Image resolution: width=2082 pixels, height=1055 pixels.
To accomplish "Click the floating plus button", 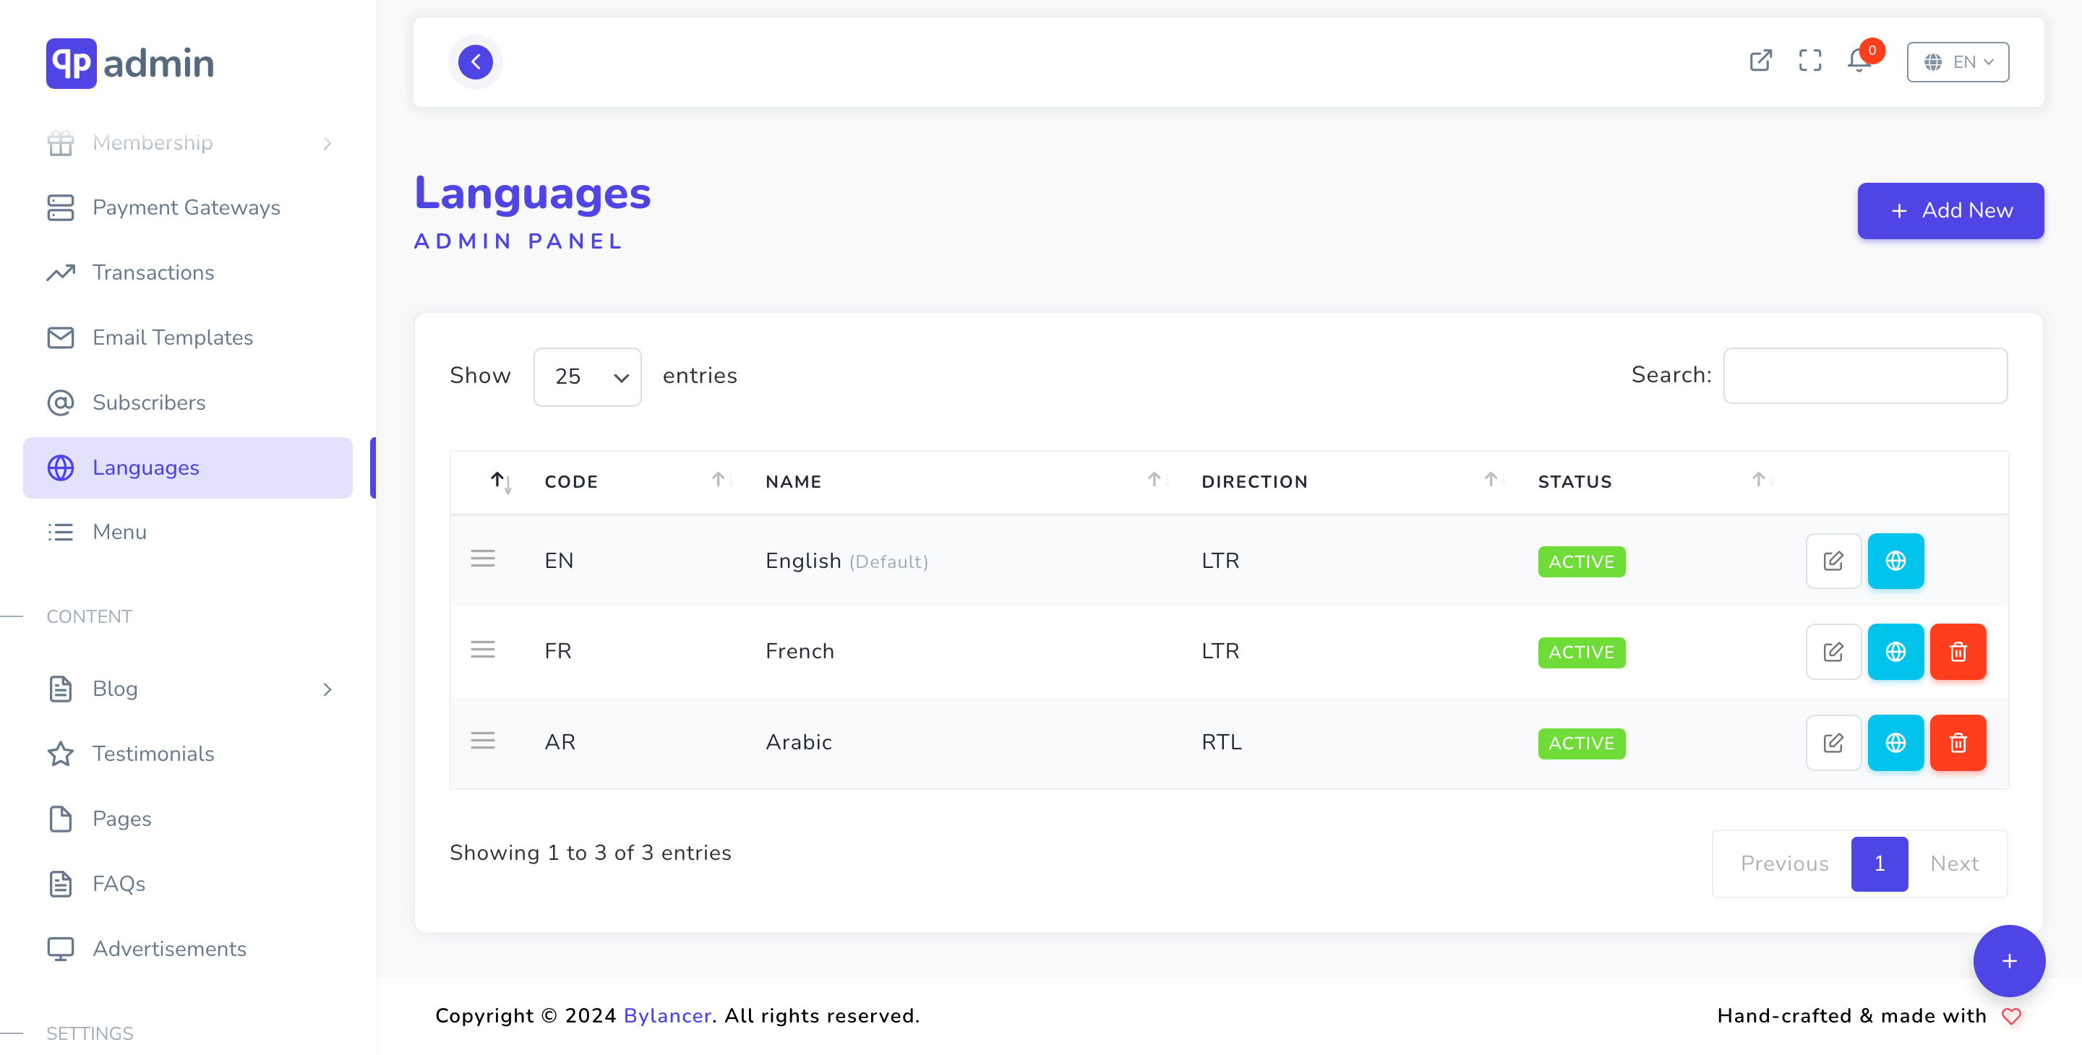I will click(x=2008, y=961).
